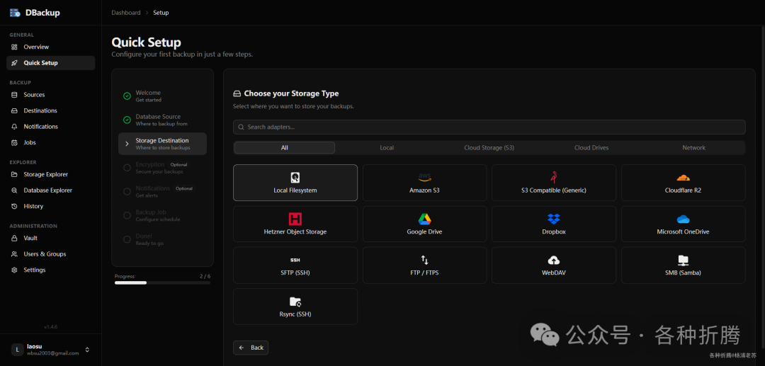Click the Settings gear icon
The height and width of the screenshot is (366, 765).
click(14, 270)
